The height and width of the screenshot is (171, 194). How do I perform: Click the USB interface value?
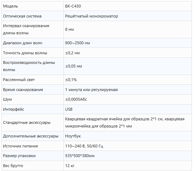69,109
